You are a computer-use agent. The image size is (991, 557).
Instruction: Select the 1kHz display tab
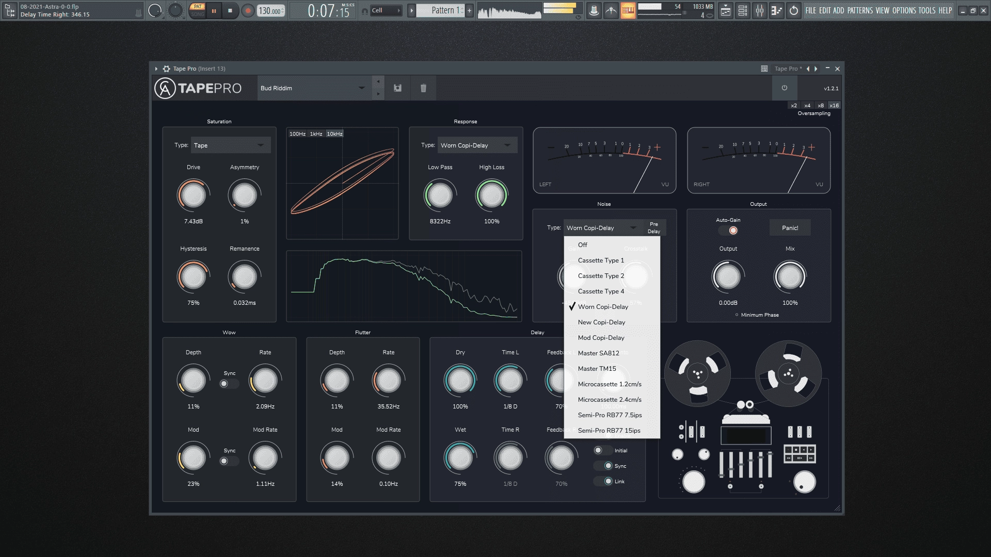[x=316, y=134]
